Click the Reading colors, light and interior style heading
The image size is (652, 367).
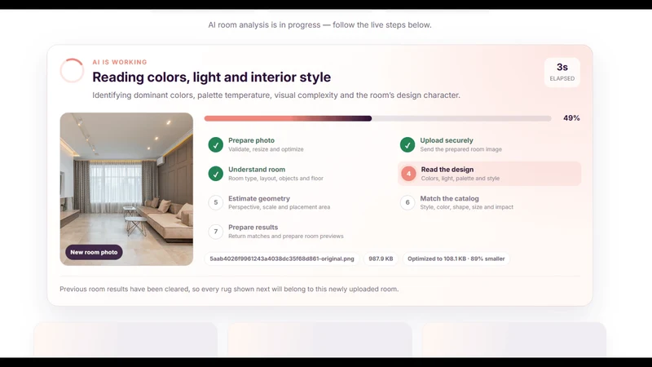pyautogui.click(x=212, y=77)
